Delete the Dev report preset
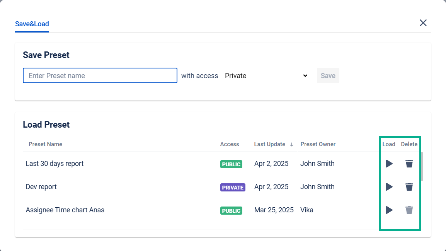 (x=409, y=187)
